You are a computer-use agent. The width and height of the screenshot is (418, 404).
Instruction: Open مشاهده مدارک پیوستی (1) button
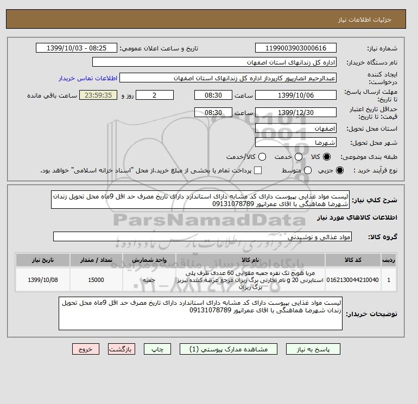[x=229, y=349]
